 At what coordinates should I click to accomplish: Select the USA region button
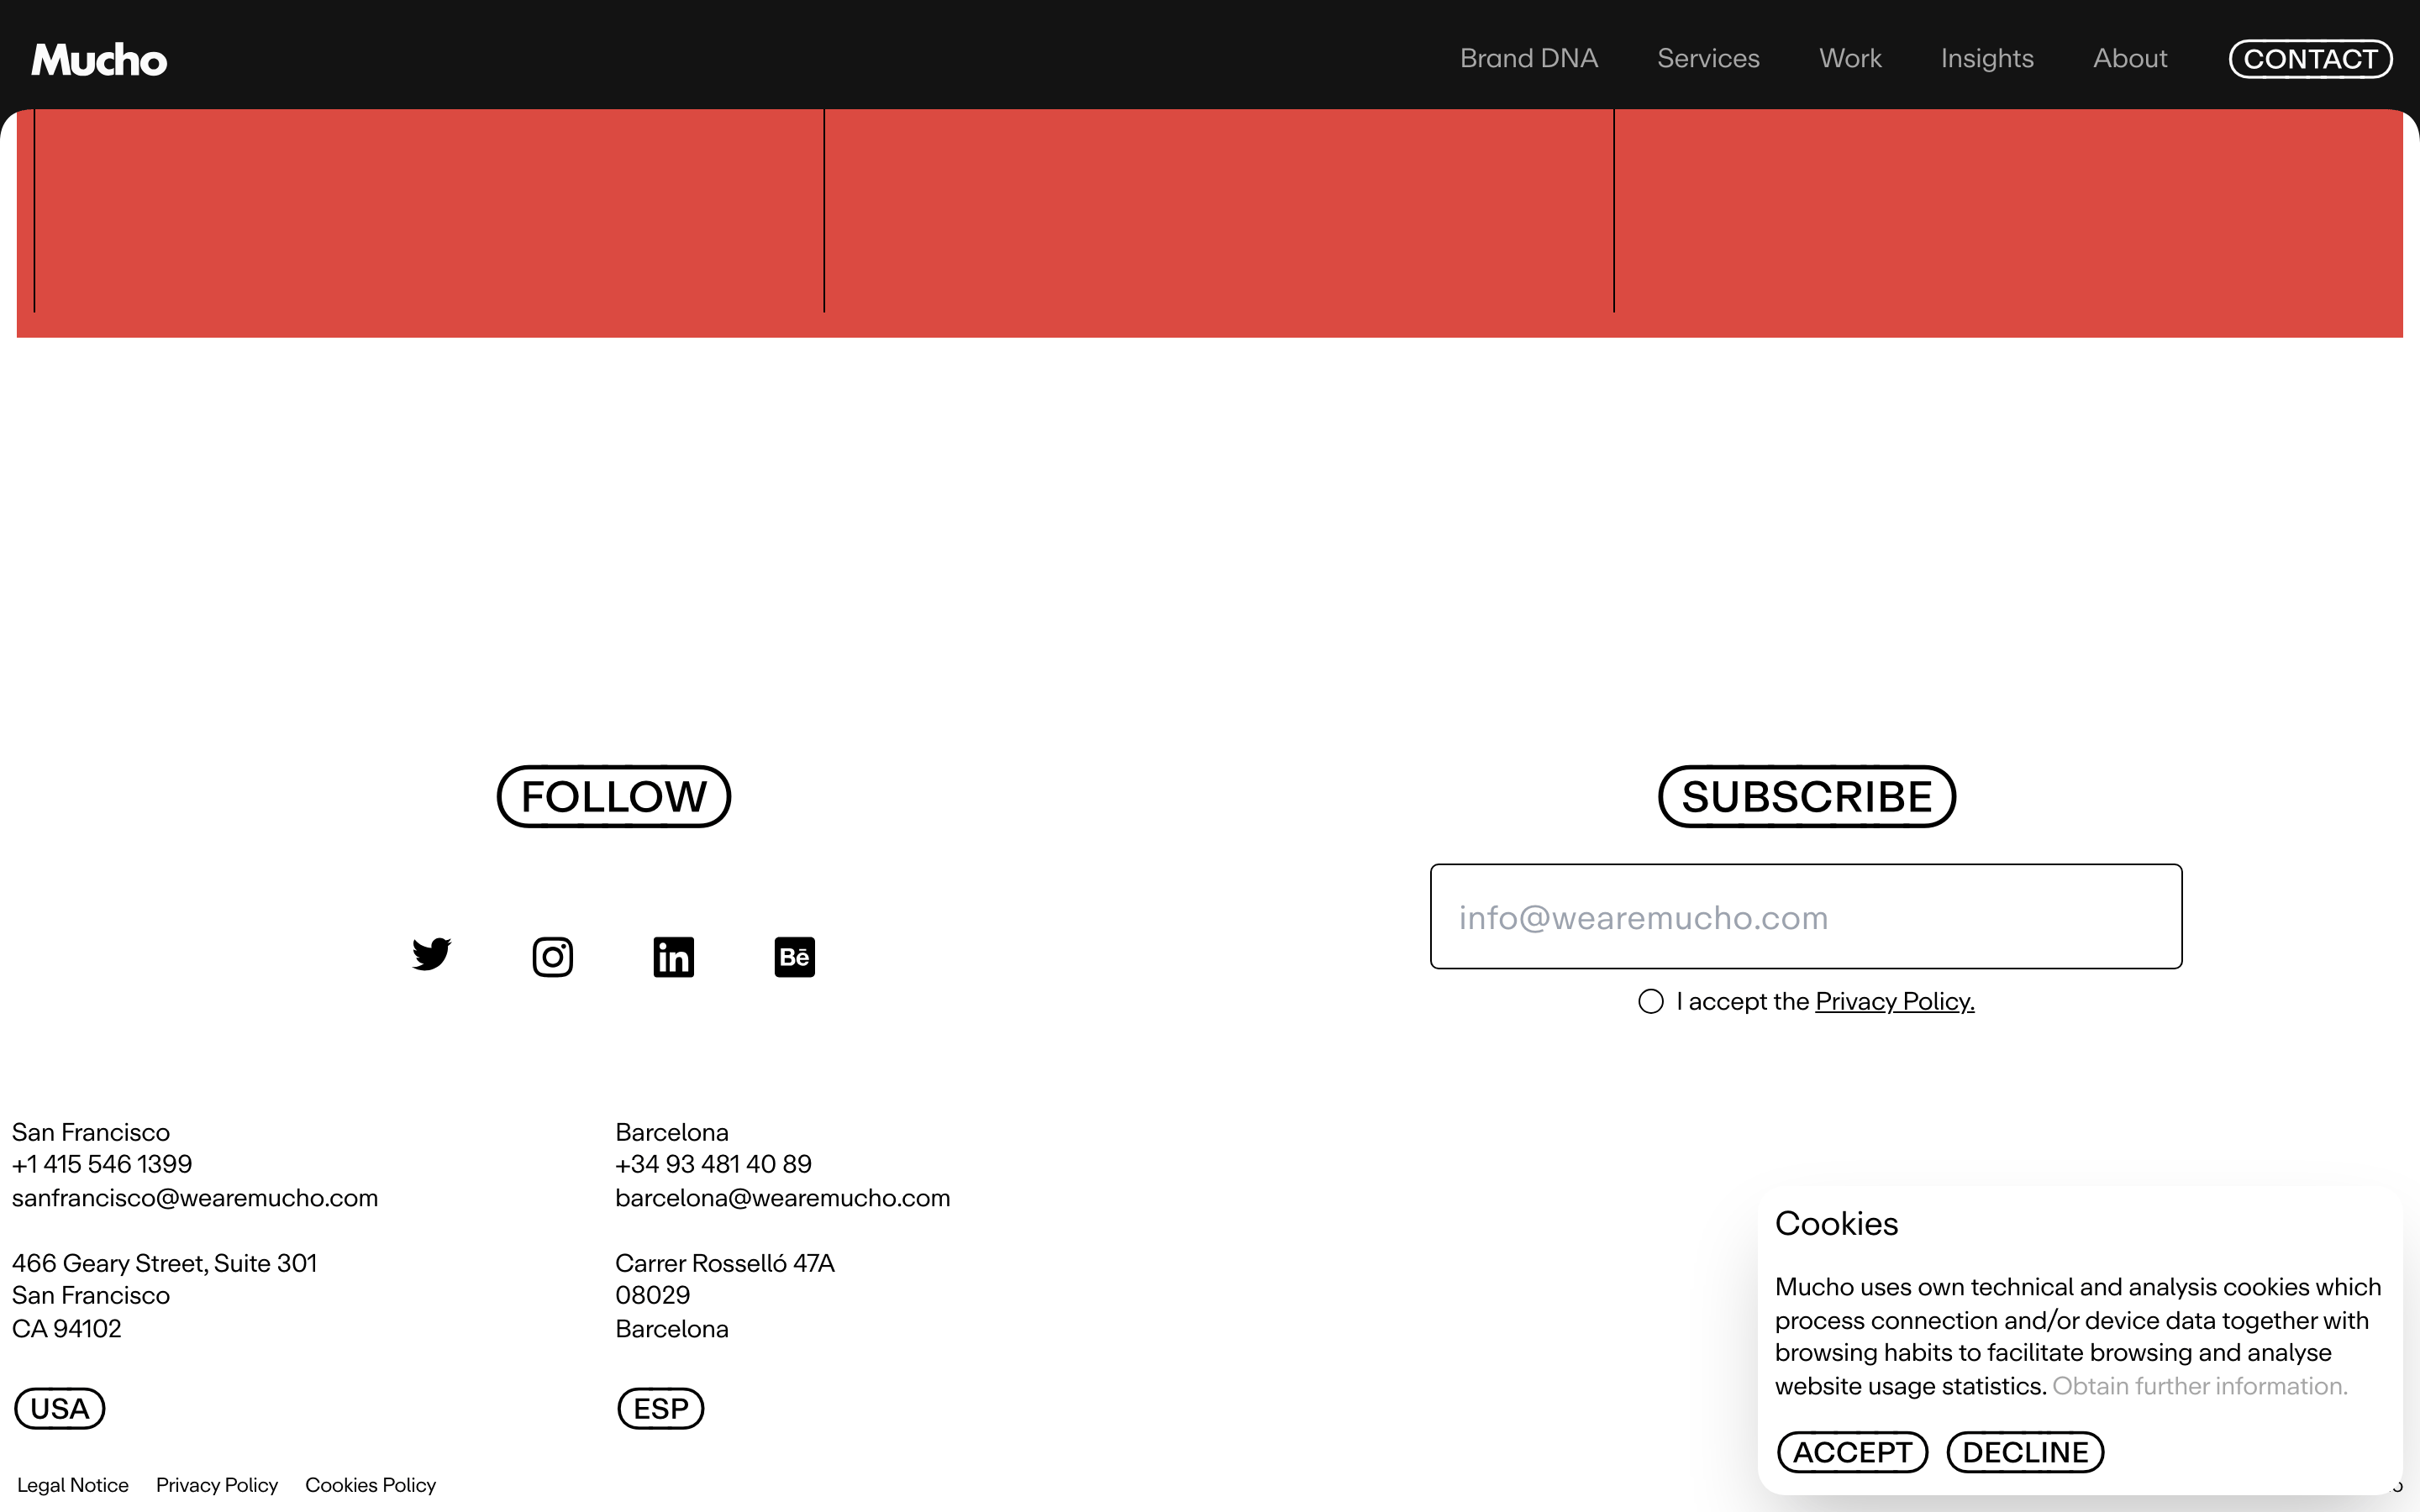pos(60,1408)
